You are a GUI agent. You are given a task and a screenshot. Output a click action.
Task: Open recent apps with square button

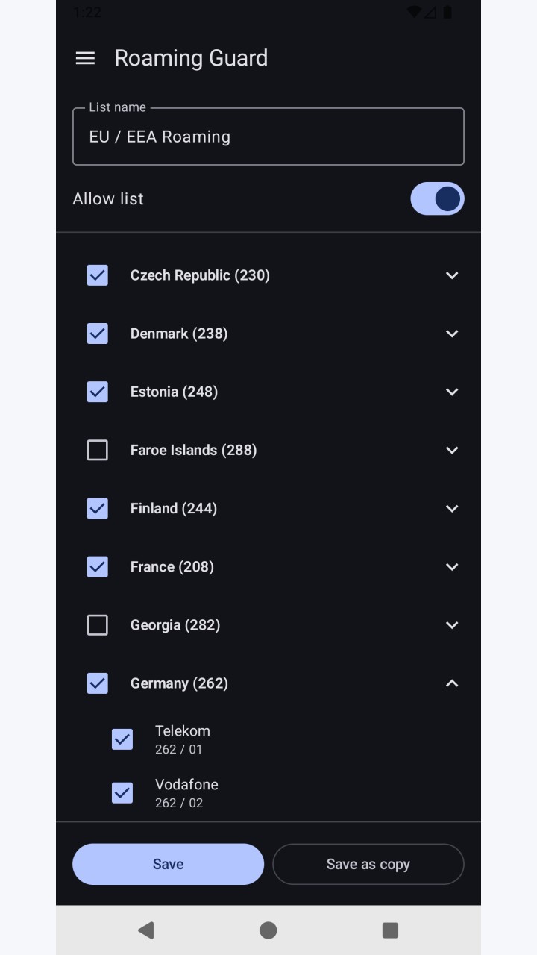pos(390,930)
